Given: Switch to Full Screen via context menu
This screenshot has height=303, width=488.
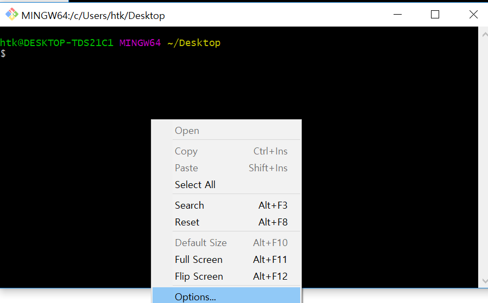Looking at the screenshot, I should point(226,259).
